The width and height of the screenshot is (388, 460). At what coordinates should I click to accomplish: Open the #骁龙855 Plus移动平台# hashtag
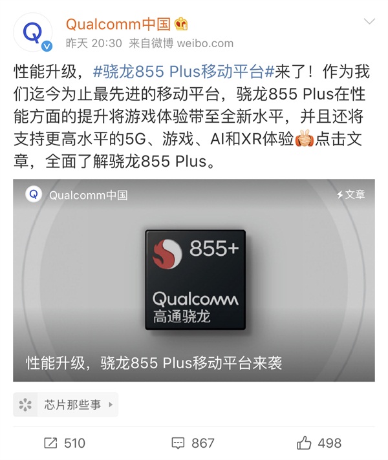click(x=183, y=72)
